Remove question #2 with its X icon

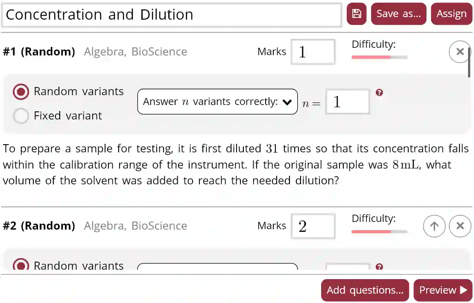coord(460,226)
